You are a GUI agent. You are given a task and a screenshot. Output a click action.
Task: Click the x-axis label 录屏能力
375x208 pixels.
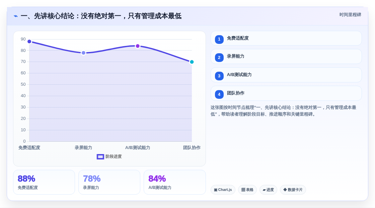(x=83, y=148)
